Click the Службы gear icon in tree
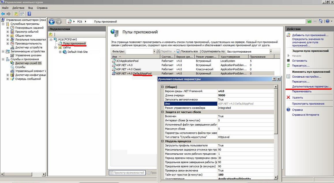 pos(12,67)
